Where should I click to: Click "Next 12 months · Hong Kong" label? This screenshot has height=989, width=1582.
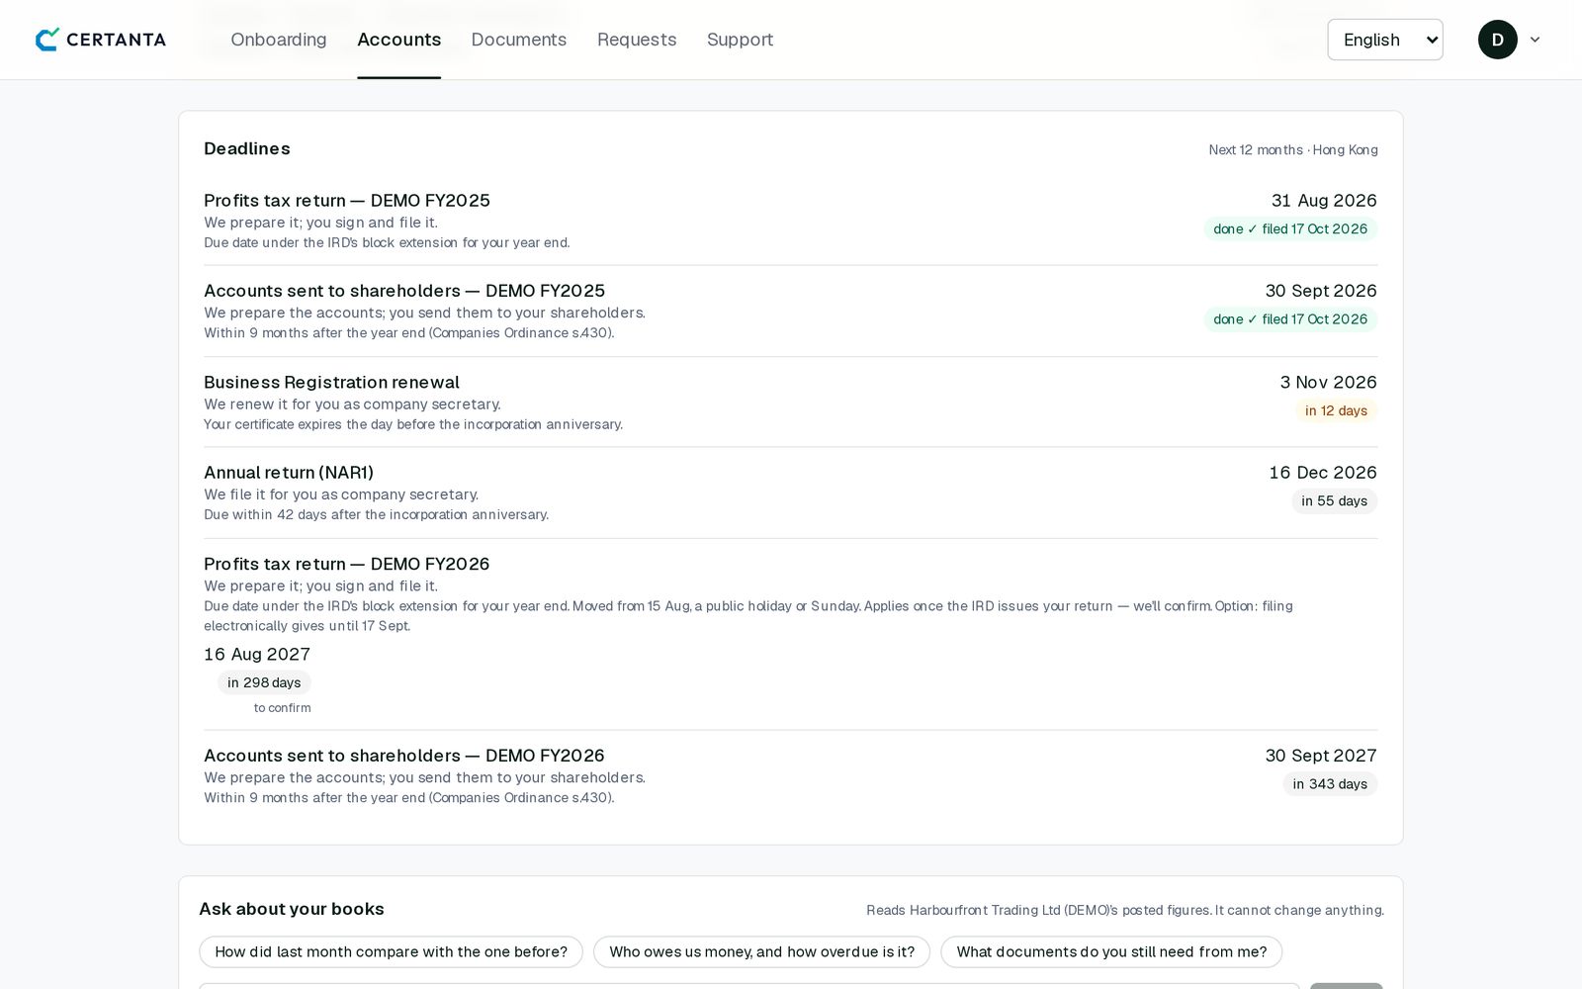click(x=1293, y=149)
